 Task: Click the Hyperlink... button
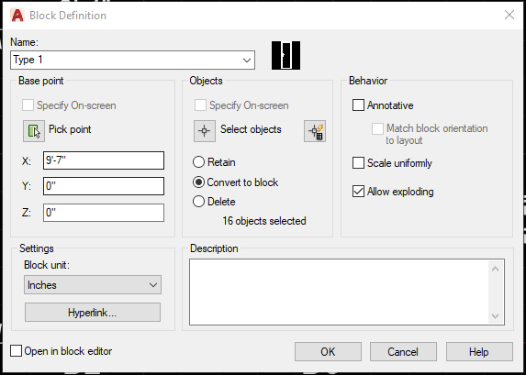pos(93,313)
